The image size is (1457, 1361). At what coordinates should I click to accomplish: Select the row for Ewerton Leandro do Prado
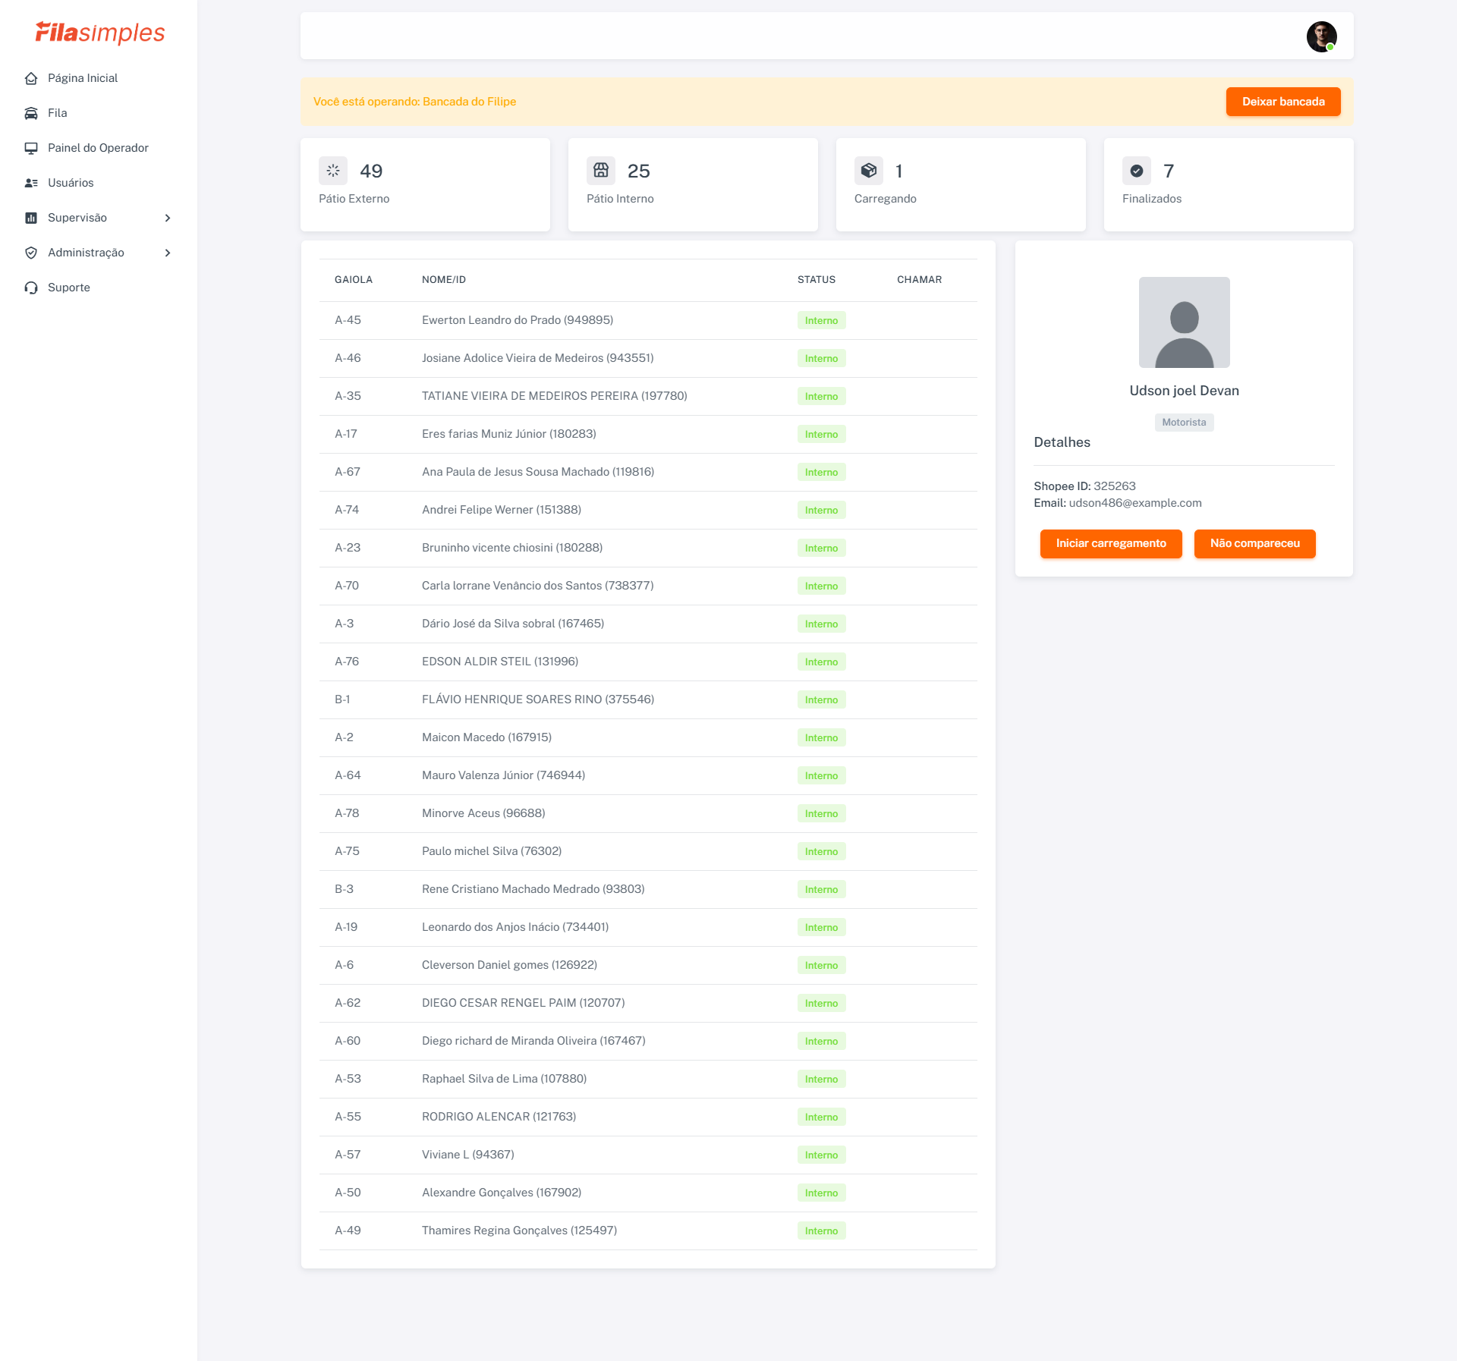pos(518,320)
